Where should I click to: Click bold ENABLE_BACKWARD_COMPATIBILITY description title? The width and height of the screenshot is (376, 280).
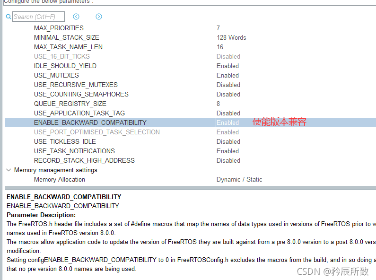click(64, 197)
